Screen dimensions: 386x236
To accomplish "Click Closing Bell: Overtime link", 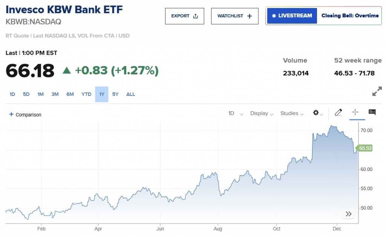I will (350, 16).
